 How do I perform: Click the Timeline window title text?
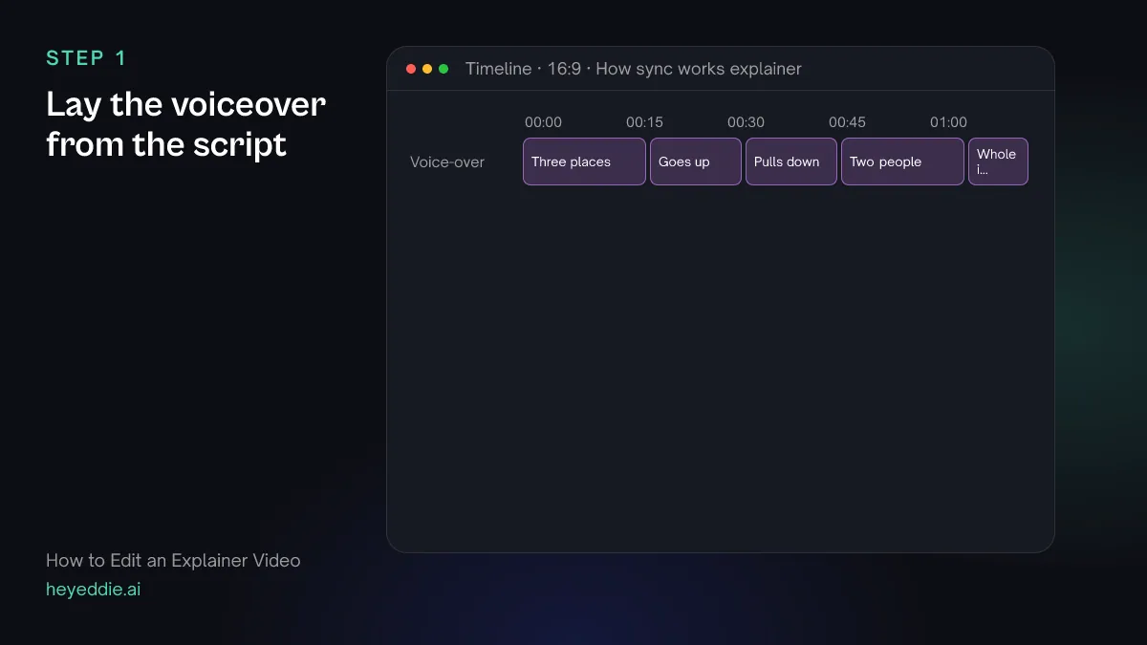tap(633, 69)
